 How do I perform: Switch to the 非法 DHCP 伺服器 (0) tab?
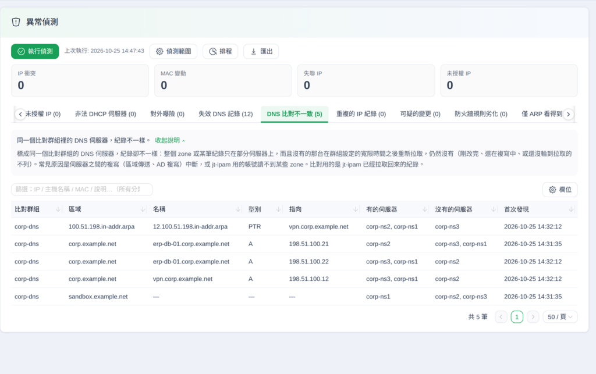[105, 114]
